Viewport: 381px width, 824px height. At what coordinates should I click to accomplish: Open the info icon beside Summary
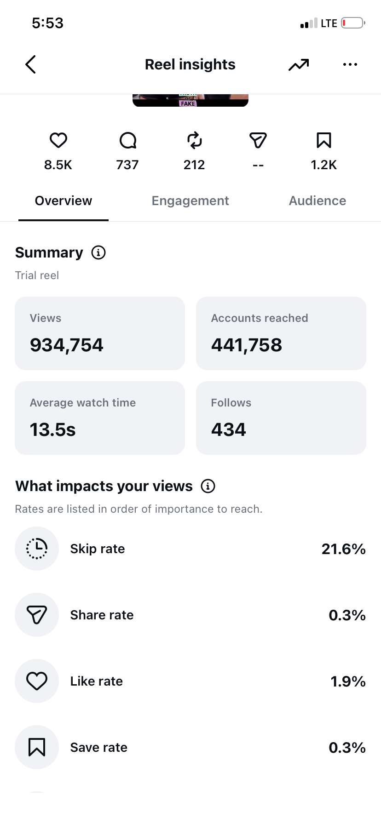tap(98, 252)
